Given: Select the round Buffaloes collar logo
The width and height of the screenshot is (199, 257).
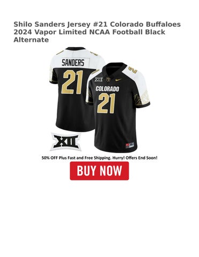Looking at the screenshot, I should [108, 79].
